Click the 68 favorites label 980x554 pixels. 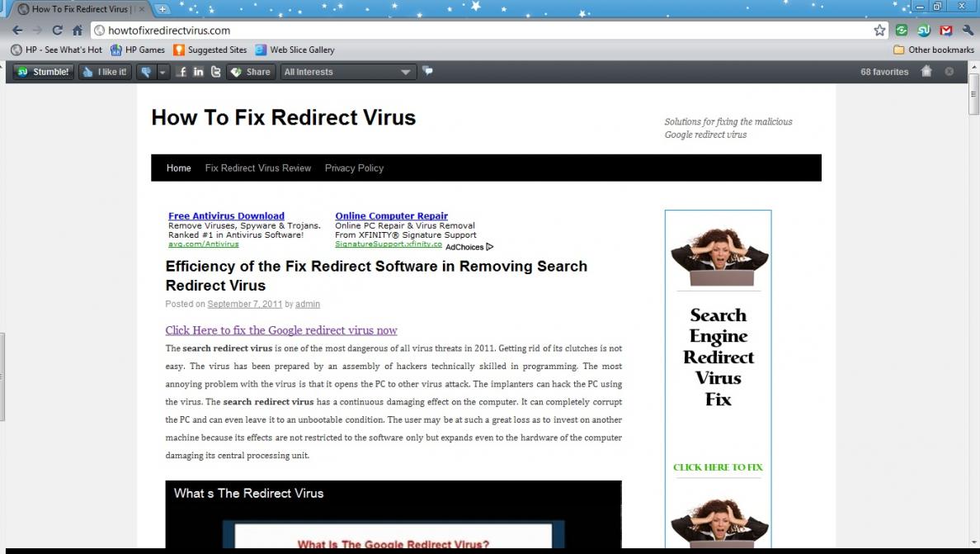pos(884,72)
